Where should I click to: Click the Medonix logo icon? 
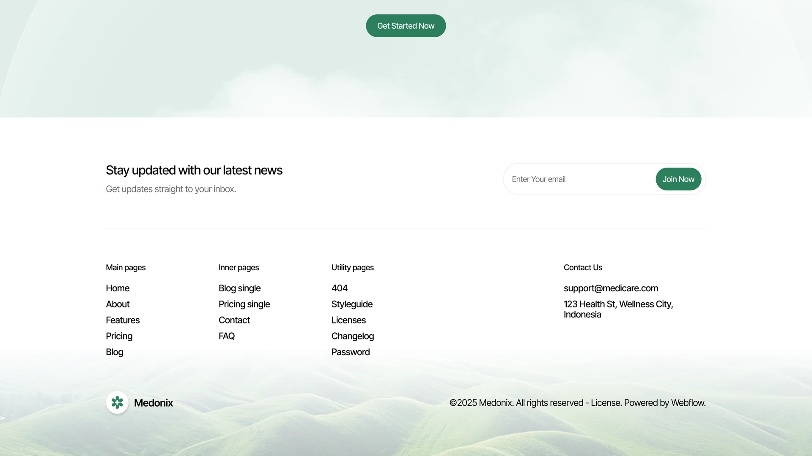tap(117, 402)
